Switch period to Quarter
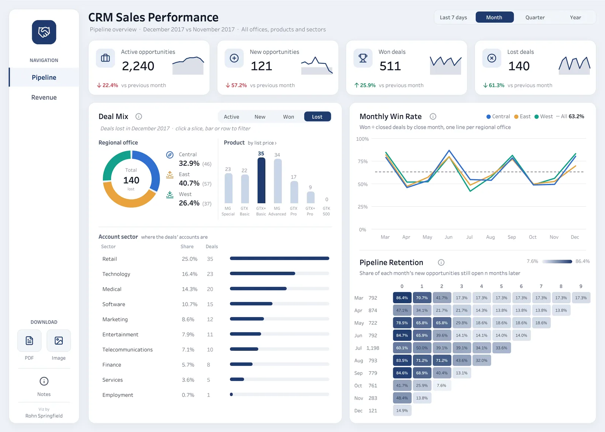Screen dimensions: 605x432 (535, 17)
